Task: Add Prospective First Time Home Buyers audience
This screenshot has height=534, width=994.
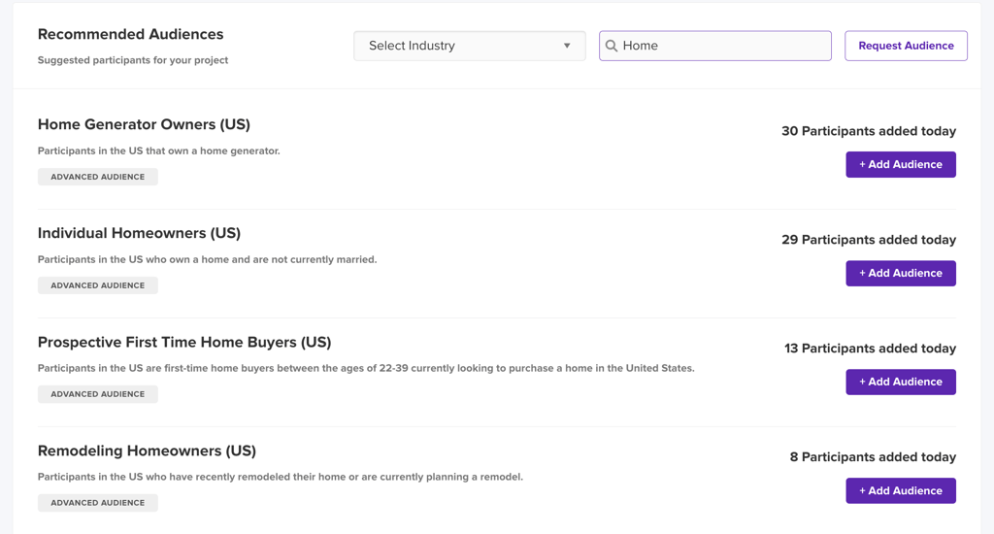Action: pos(900,382)
